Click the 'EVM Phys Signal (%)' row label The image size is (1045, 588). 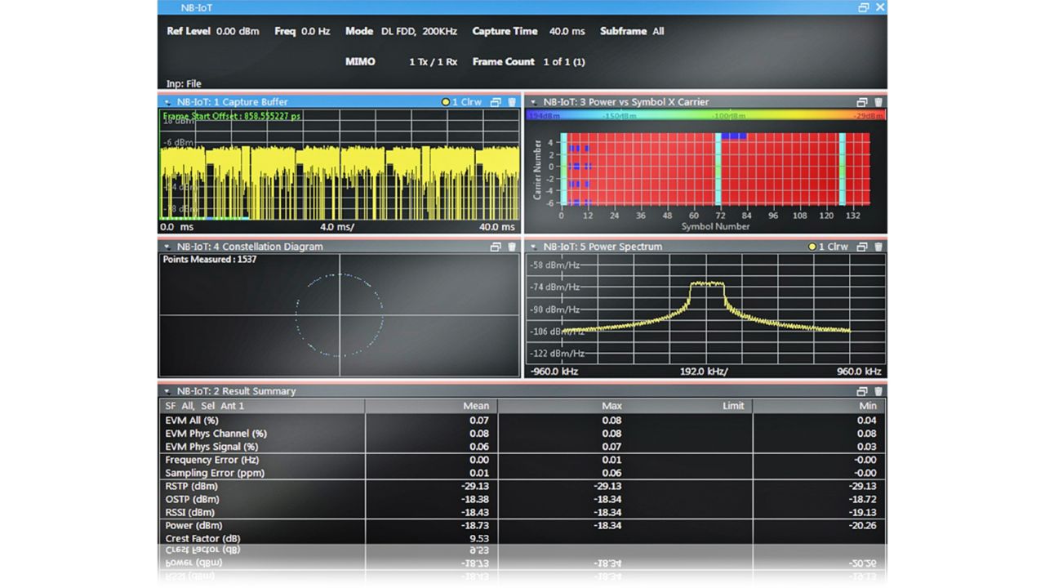211,447
